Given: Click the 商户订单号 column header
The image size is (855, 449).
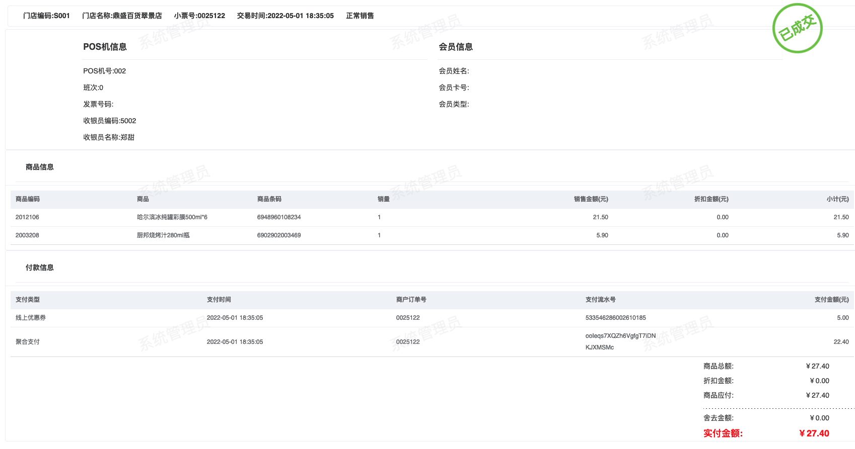Looking at the screenshot, I should point(411,300).
